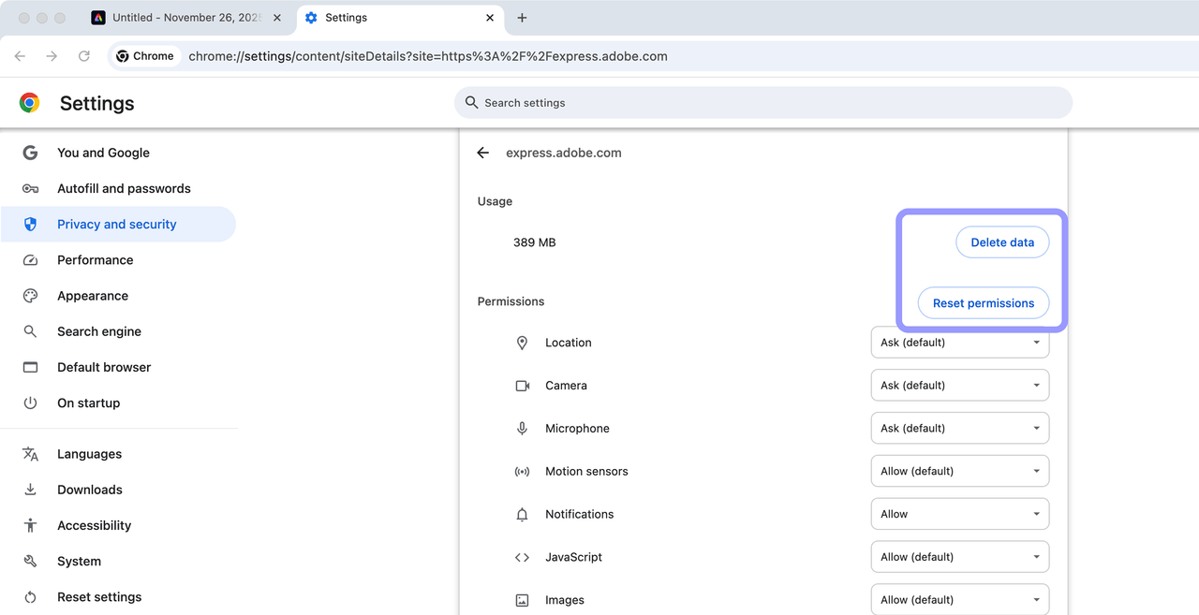Click the Notifications bell icon
This screenshot has height=615, width=1199.
[x=522, y=514]
